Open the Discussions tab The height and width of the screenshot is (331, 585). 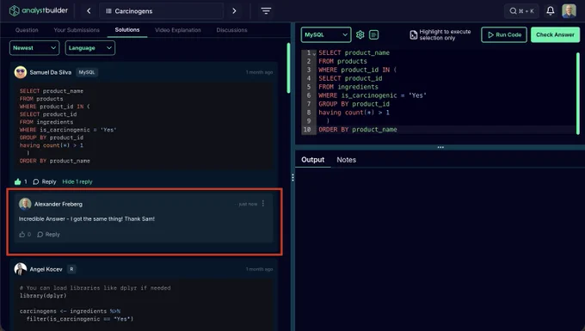(231, 30)
